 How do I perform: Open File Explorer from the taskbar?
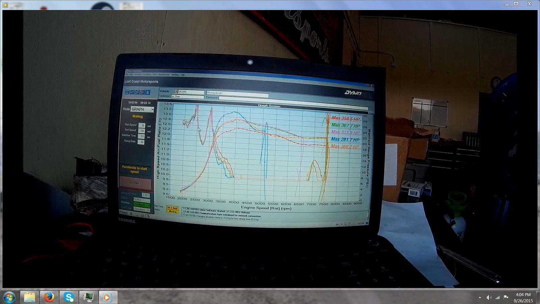[x=30, y=297]
